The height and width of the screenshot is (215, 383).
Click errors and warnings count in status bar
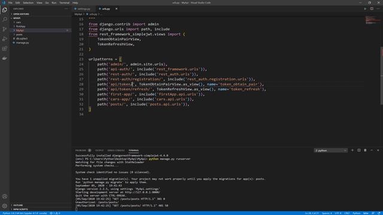pyautogui.click(x=55, y=213)
